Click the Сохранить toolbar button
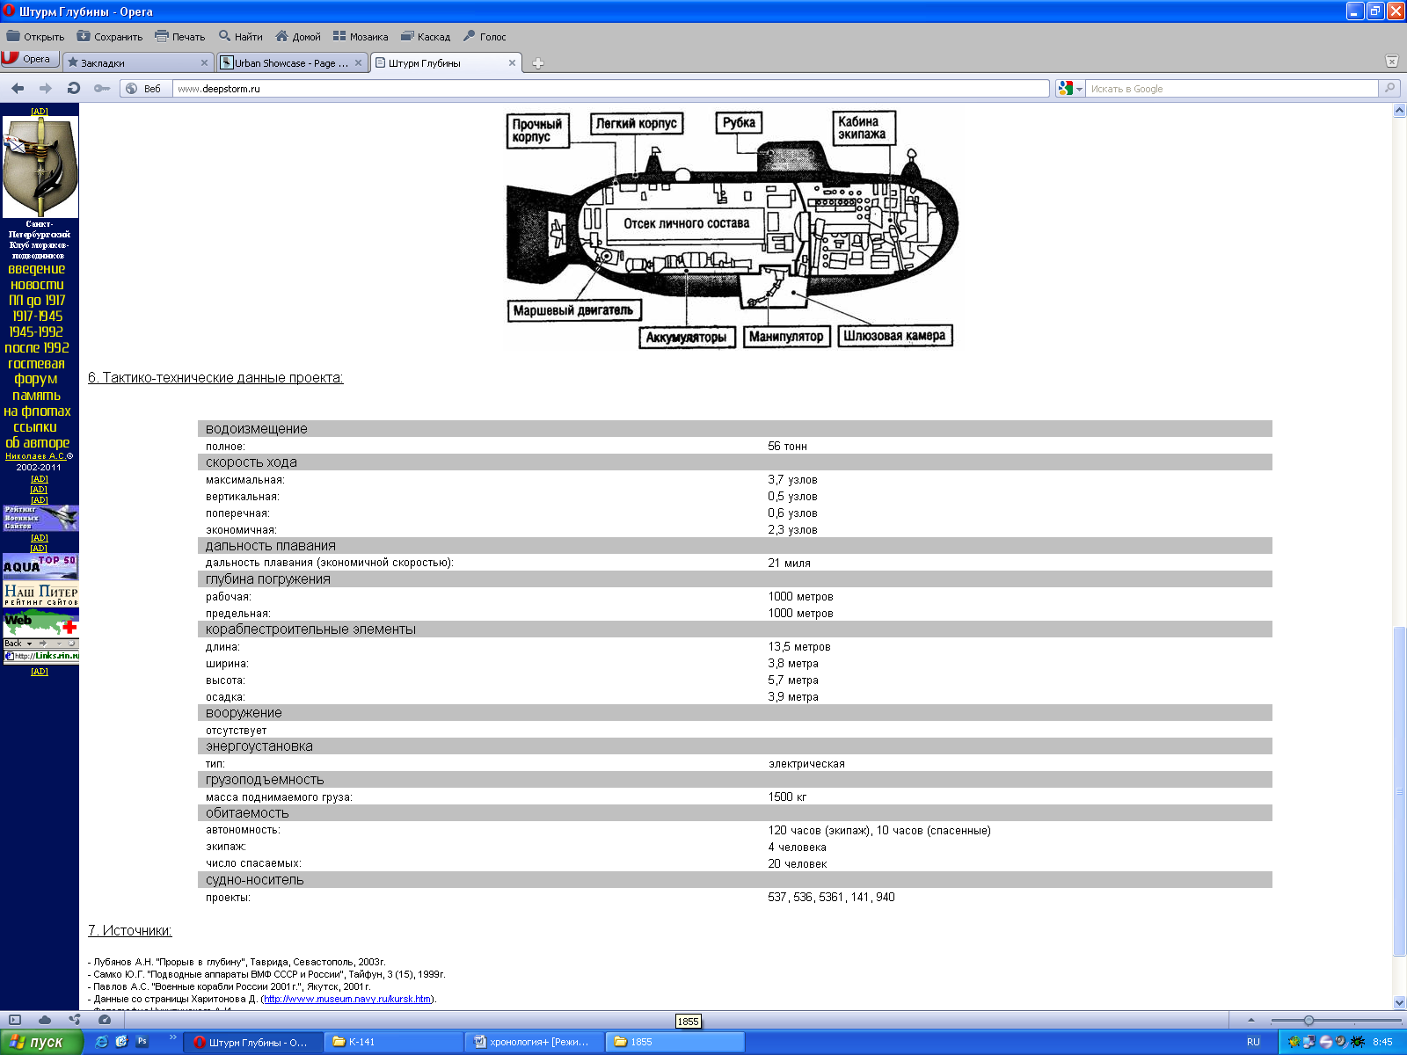 pyautogui.click(x=110, y=37)
